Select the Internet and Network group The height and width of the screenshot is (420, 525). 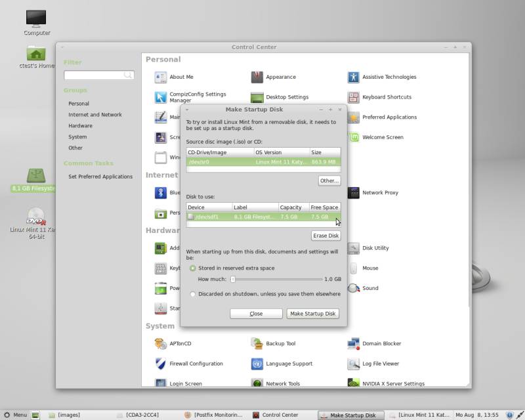(x=94, y=114)
